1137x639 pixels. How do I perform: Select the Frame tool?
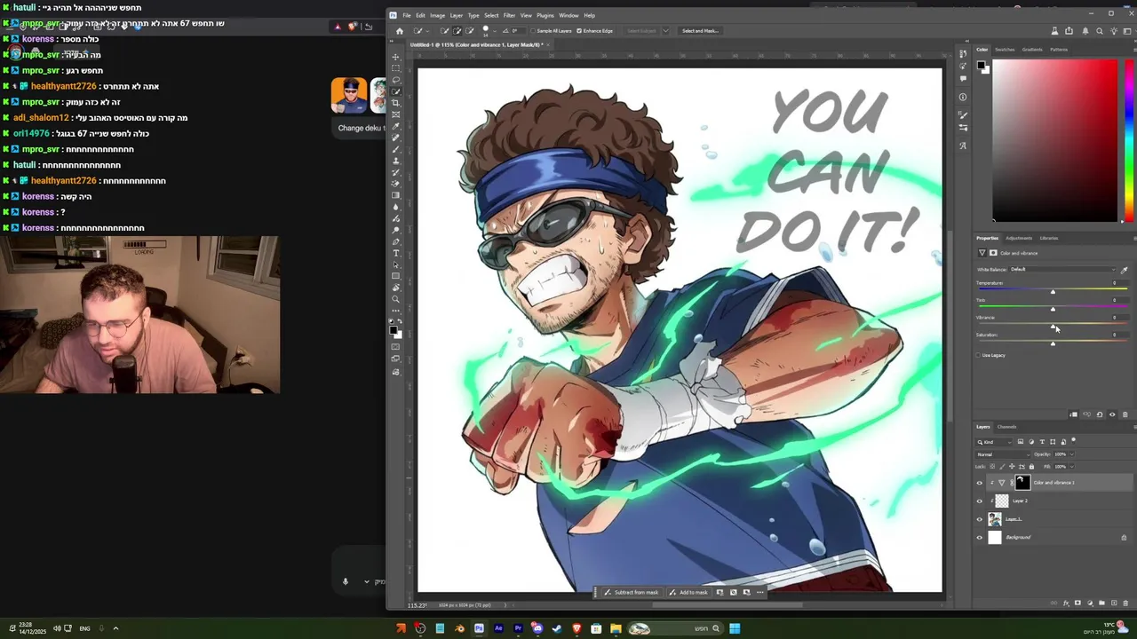396,114
